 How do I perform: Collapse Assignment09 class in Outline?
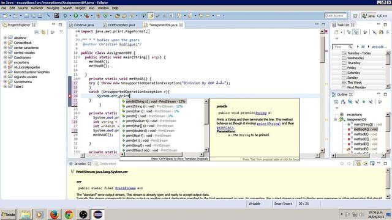(x=336, y=120)
